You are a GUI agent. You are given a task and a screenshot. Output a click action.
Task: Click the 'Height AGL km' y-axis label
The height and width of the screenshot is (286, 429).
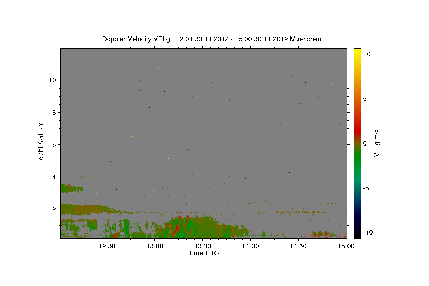(x=41, y=143)
